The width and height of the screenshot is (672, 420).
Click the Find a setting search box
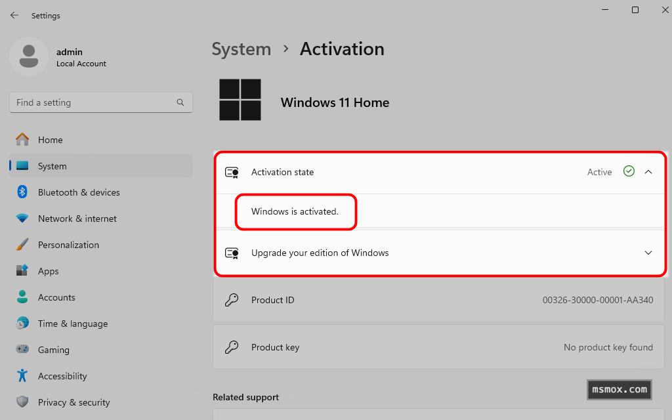pos(92,102)
